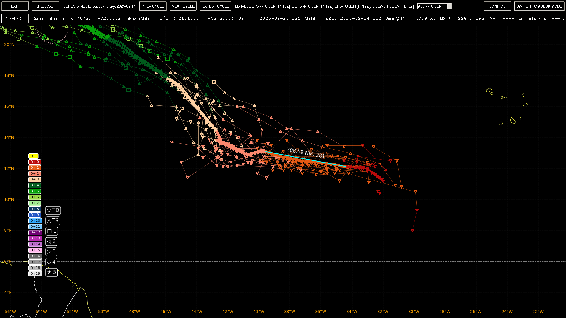The width and height of the screenshot is (566, 318).
Task: Open the ALLM-TCGEN model dropdown arrow
Action: point(450,6)
